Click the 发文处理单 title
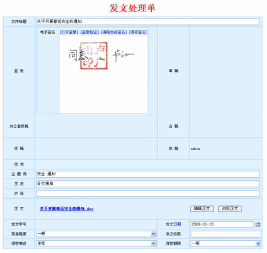This screenshot has height=253, width=267. point(133,8)
